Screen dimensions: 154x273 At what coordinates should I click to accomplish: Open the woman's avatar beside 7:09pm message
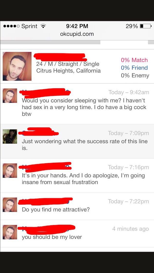click(10, 136)
